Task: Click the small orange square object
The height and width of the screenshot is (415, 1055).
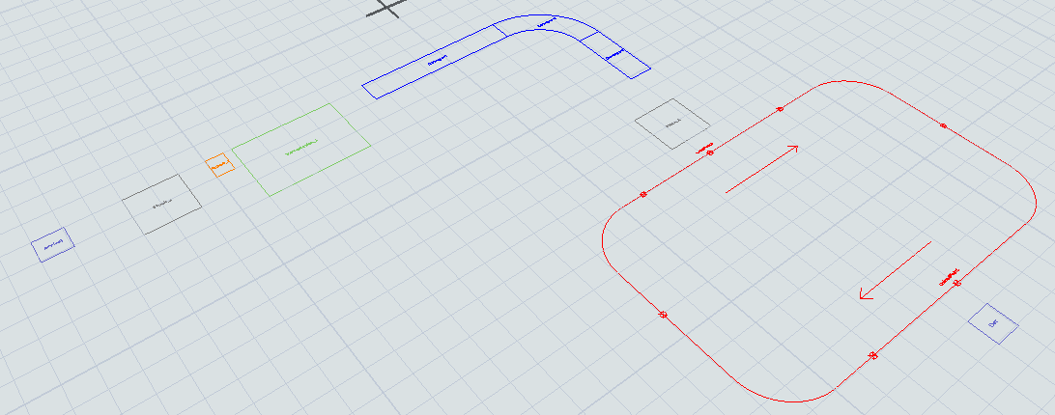Action: [220, 166]
